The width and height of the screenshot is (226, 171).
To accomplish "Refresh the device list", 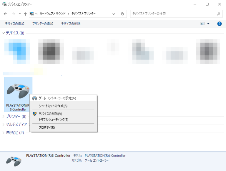I will coord(122,14).
